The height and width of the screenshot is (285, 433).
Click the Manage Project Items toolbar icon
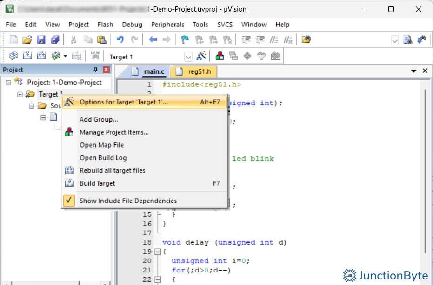point(219,56)
